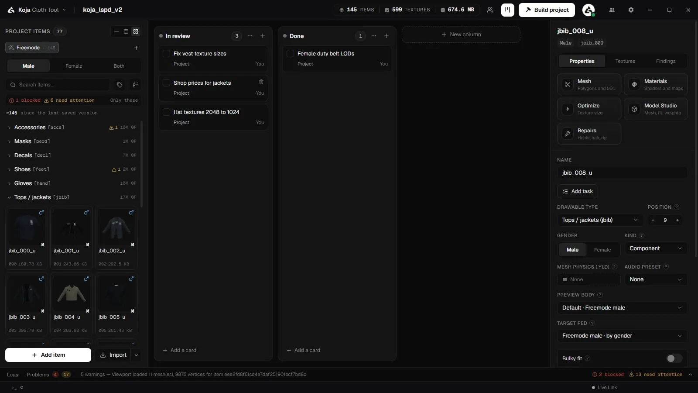Add card with In review plus icon
The height and width of the screenshot is (393, 698).
[x=263, y=36]
